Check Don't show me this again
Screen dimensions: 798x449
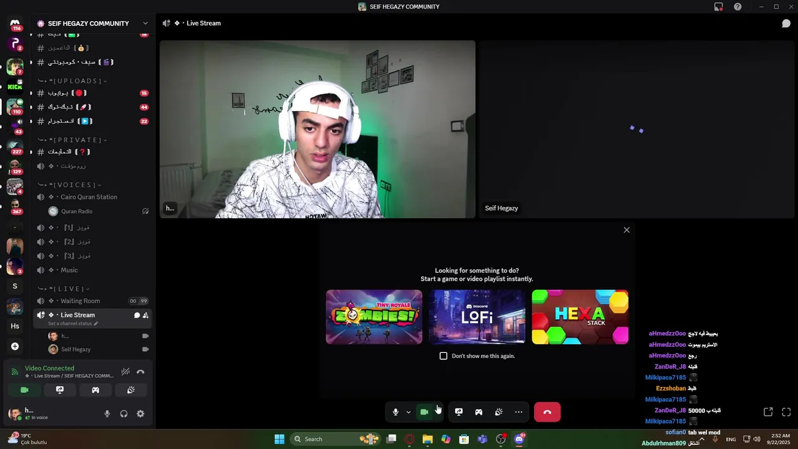(x=443, y=356)
